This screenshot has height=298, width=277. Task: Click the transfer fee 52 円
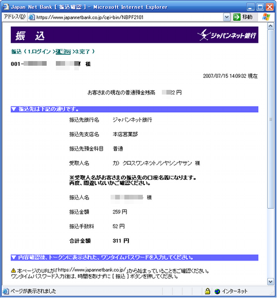click(119, 226)
